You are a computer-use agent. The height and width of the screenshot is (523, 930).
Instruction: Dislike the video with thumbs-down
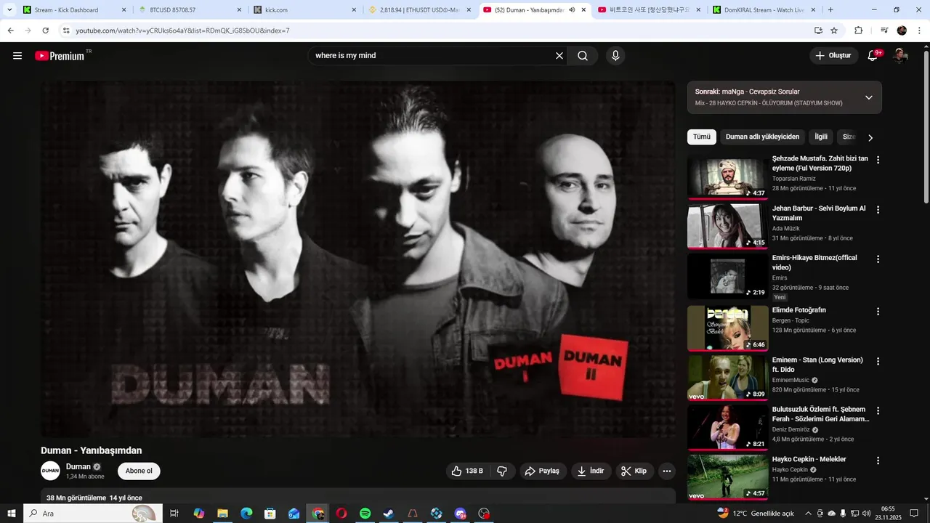tap(502, 471)
